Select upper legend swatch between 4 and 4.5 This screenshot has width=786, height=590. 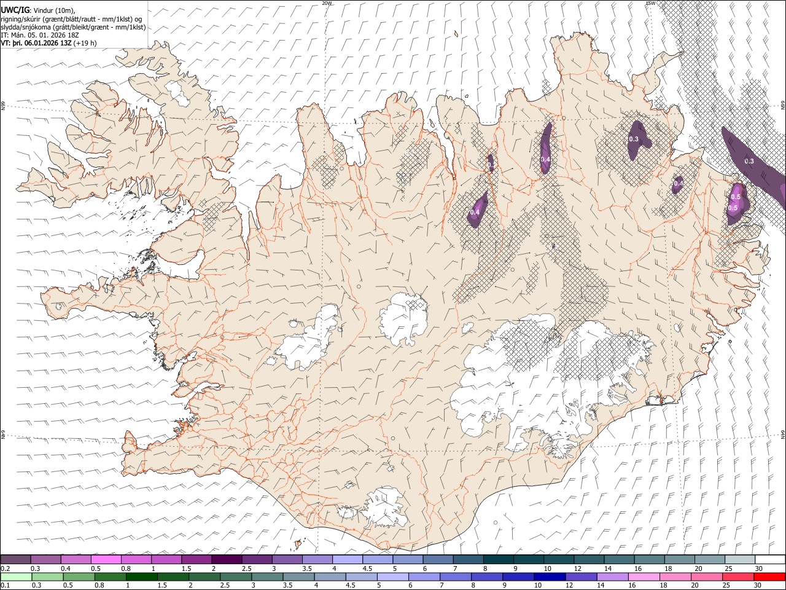[x=347, y=559]
